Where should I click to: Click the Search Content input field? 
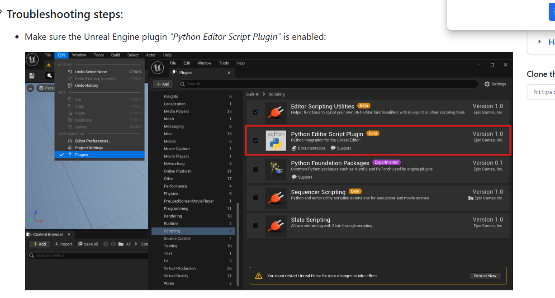(88, 255)
